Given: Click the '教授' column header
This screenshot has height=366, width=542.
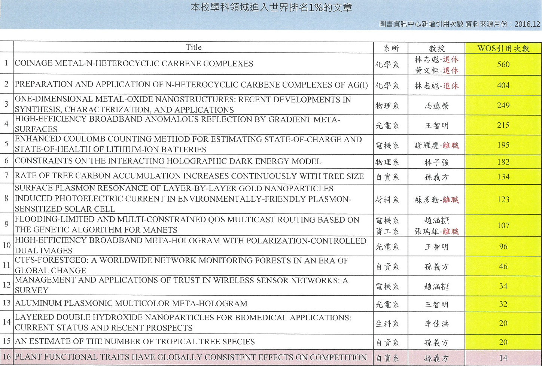Looking at the screenshot, I should [436, 48].
